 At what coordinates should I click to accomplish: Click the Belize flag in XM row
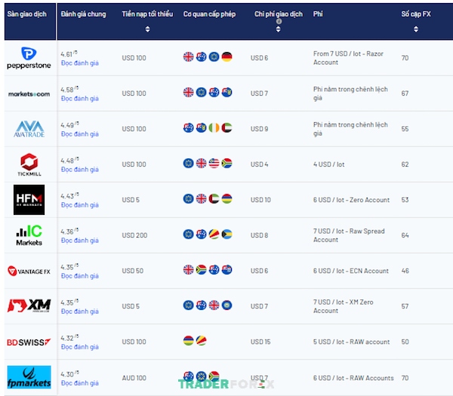coord(226,305)
